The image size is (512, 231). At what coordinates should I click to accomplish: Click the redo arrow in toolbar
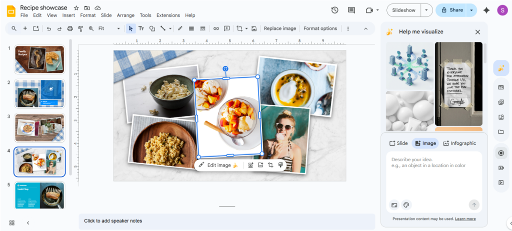coord(59,28)
